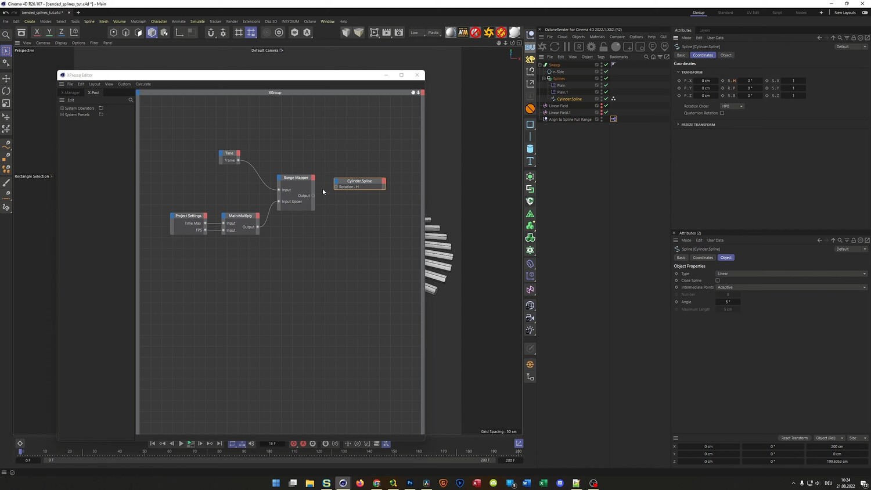Select the Rotate tool in left toolbar
871x490 pixels.
6,91
